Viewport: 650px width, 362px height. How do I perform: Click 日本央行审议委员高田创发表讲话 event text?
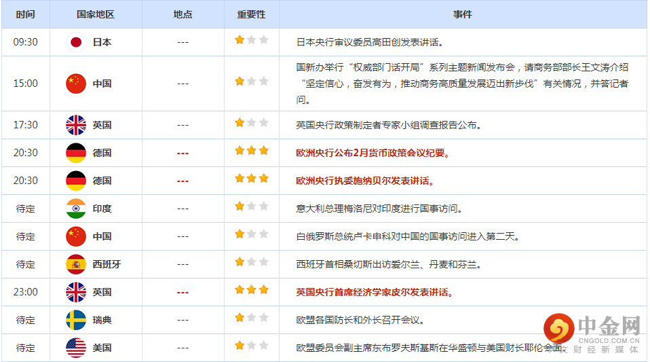[370, 42]
